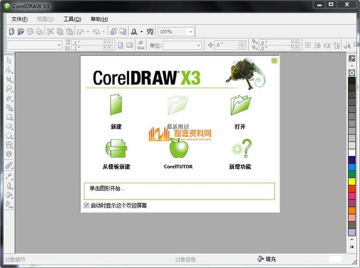Viewport: 360px width, 268px height.
Task: Click the Copy toolbar icon
Action: point(60,32)
